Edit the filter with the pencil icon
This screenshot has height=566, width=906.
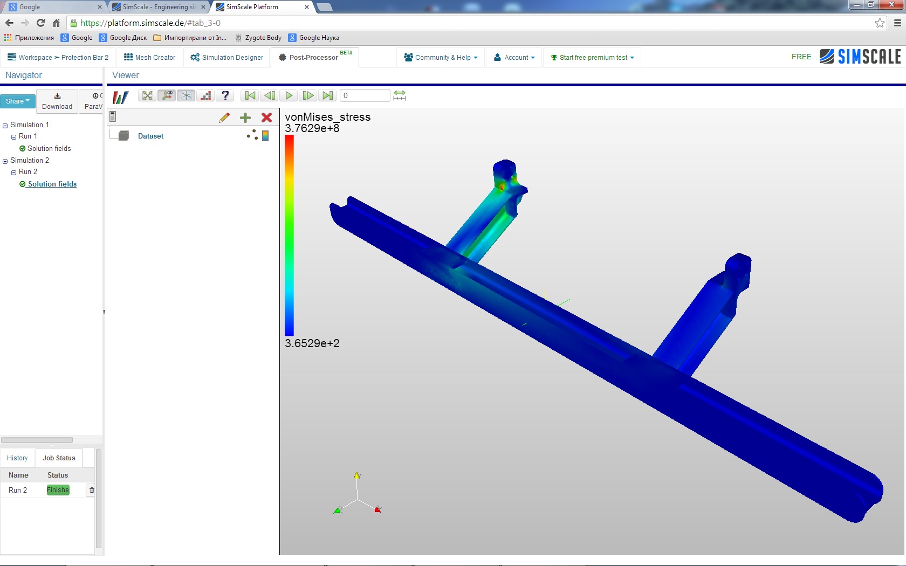(x=224, y=118)
